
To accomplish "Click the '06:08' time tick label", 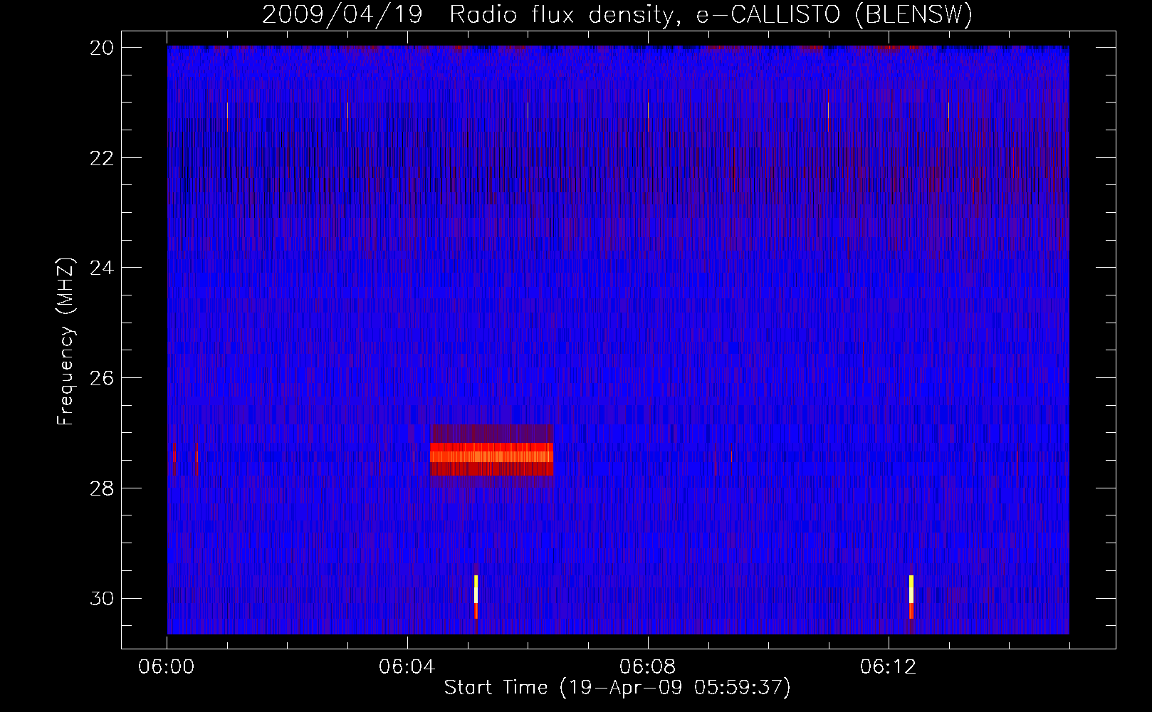I will pos(648,667).
